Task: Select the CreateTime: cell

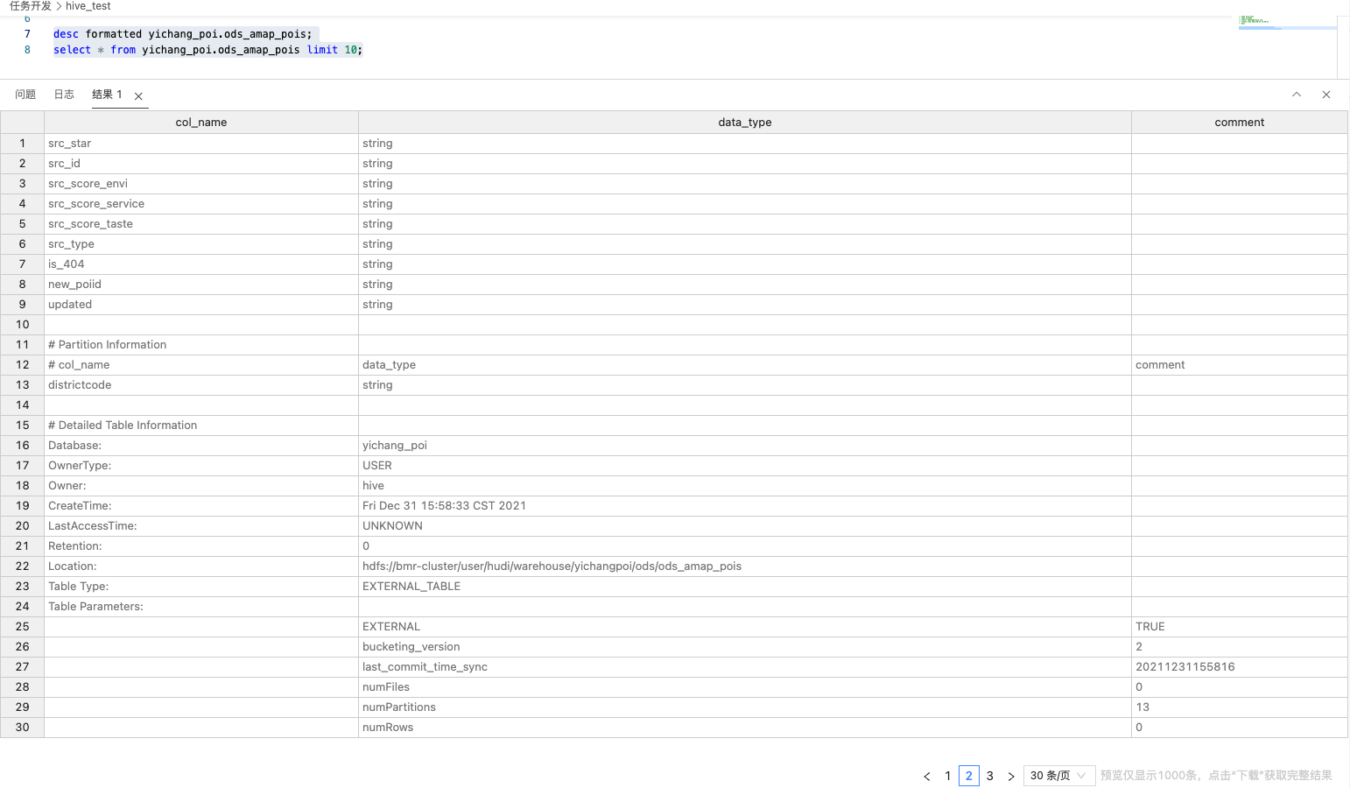Action: [x=201, y=506]
